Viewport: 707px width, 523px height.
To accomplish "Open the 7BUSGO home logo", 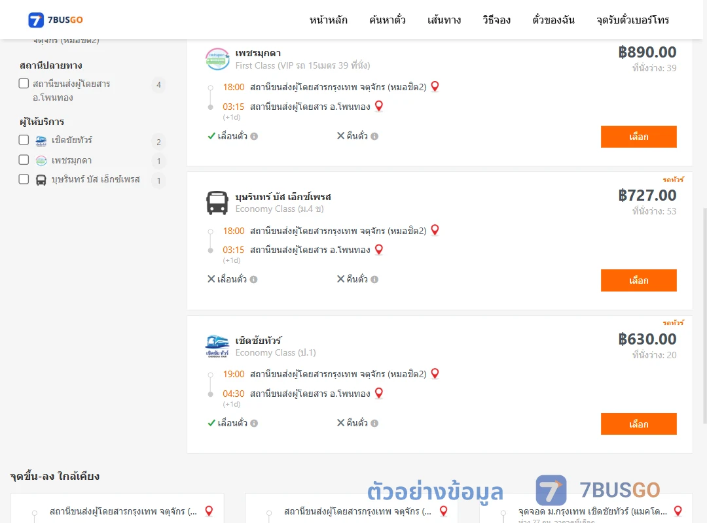I will (x=56, y=20).
